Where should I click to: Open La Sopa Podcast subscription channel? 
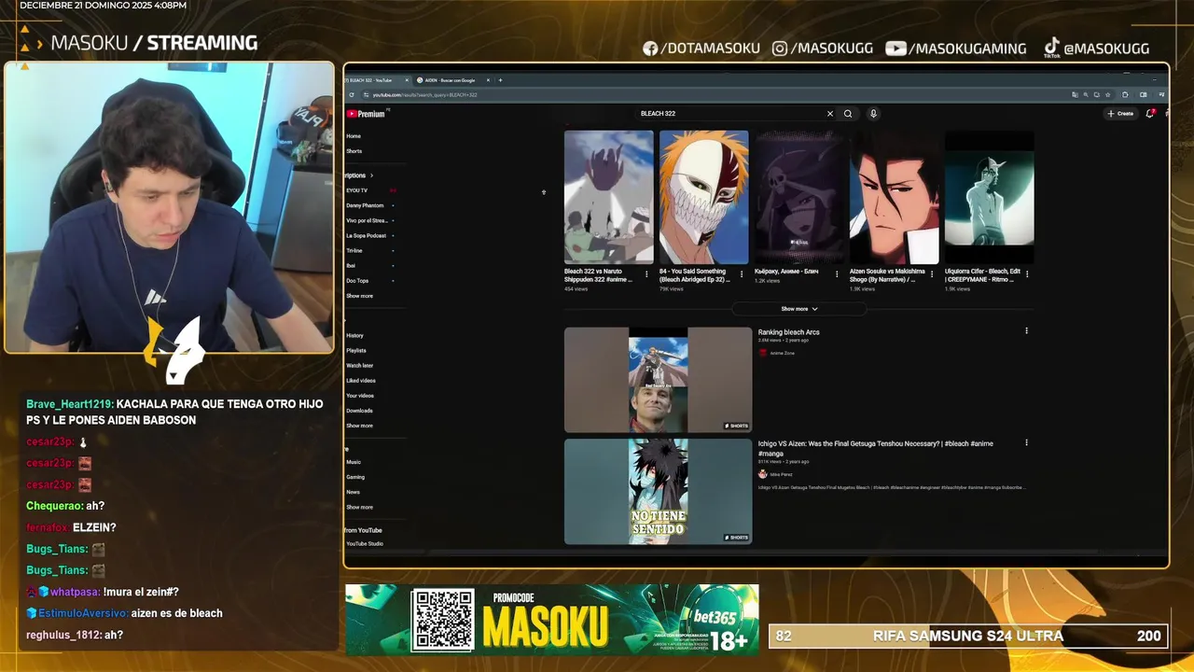[366, 235]
